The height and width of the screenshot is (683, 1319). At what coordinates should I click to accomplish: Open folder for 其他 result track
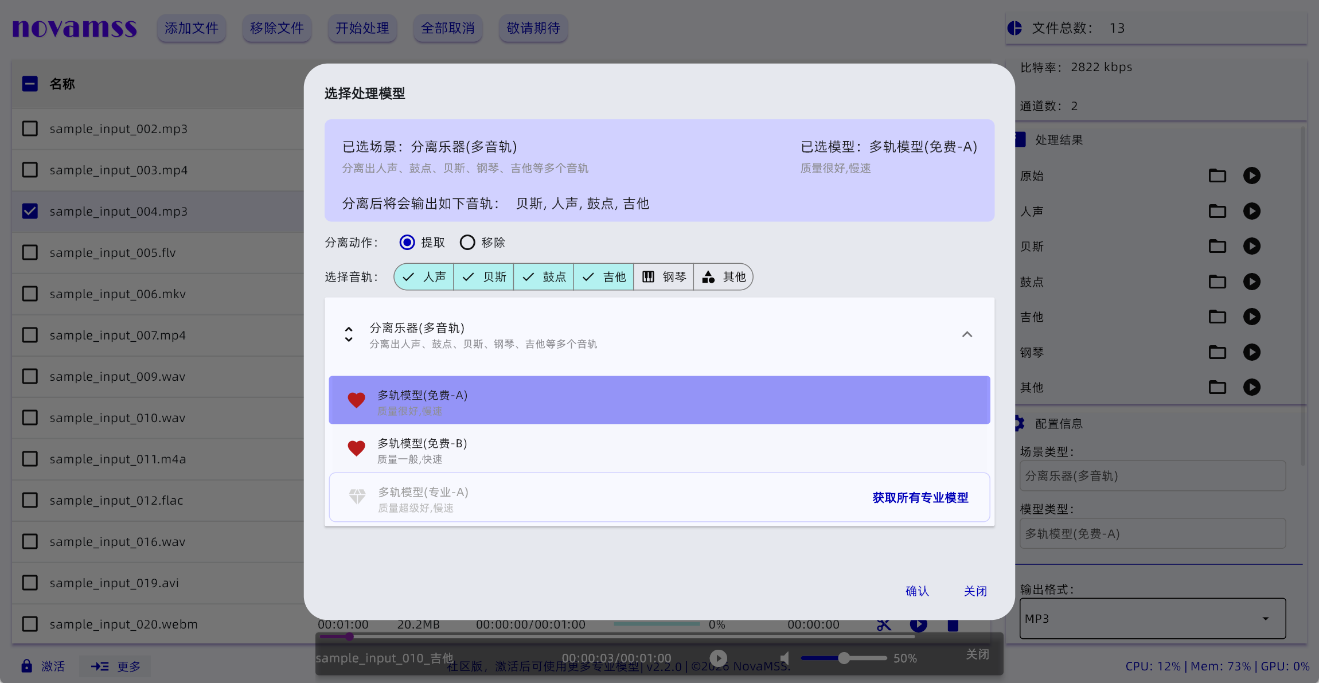click(x=1217, y=387)
